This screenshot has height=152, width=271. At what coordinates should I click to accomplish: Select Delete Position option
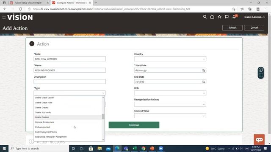pos(68,117)
